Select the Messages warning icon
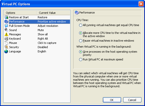Image resolution: width=145 pixels, height=106 pixels. pyautogui.click(x=6, y=34)
